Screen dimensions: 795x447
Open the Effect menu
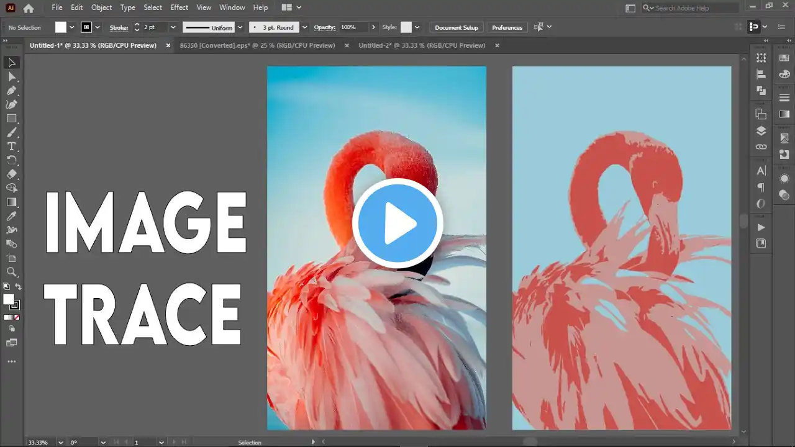[x=179, y=7]
